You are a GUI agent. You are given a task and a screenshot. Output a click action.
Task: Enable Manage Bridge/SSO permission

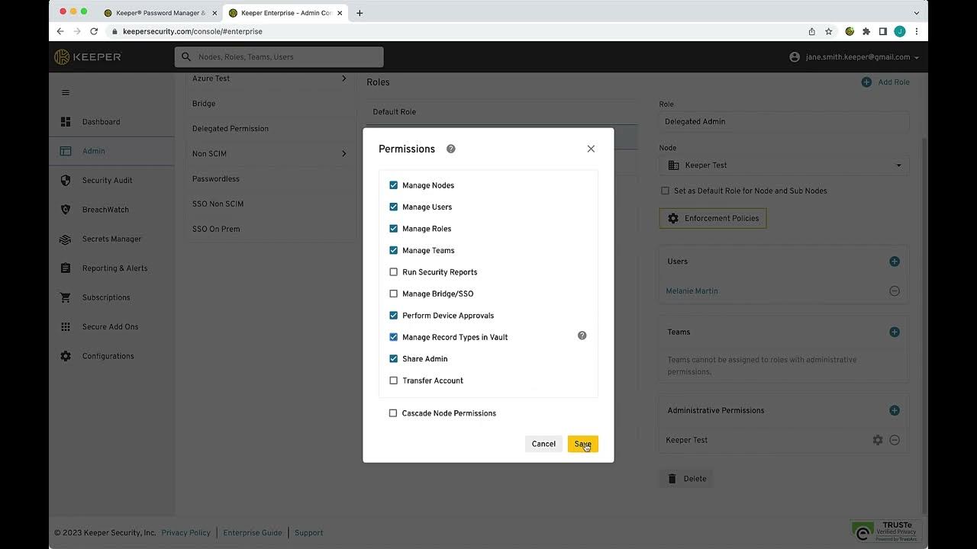pyautogui.click(x=394, y=294)
